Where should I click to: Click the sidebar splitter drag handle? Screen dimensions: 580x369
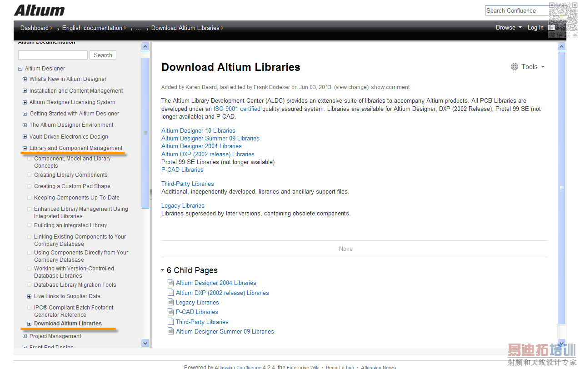(151, 195)
